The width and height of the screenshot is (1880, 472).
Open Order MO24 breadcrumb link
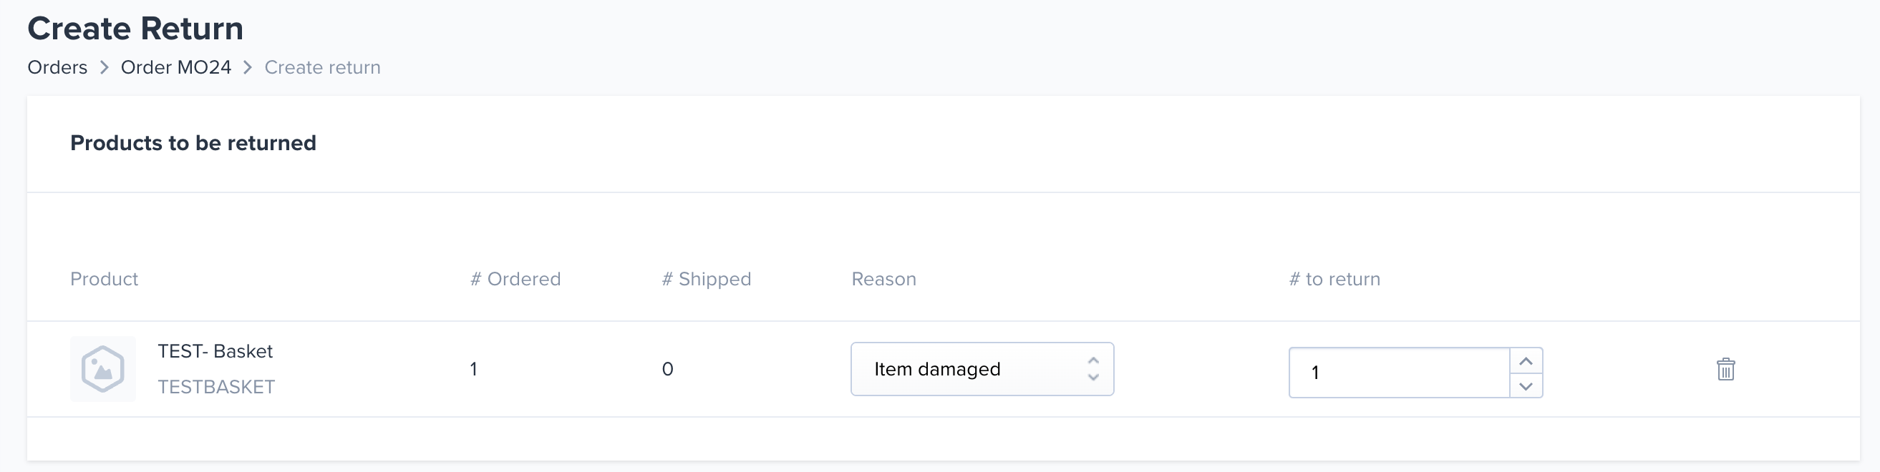click(x=176, y=67)
